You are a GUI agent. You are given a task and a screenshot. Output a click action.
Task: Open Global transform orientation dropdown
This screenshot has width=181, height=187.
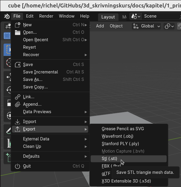coord(146,26)
